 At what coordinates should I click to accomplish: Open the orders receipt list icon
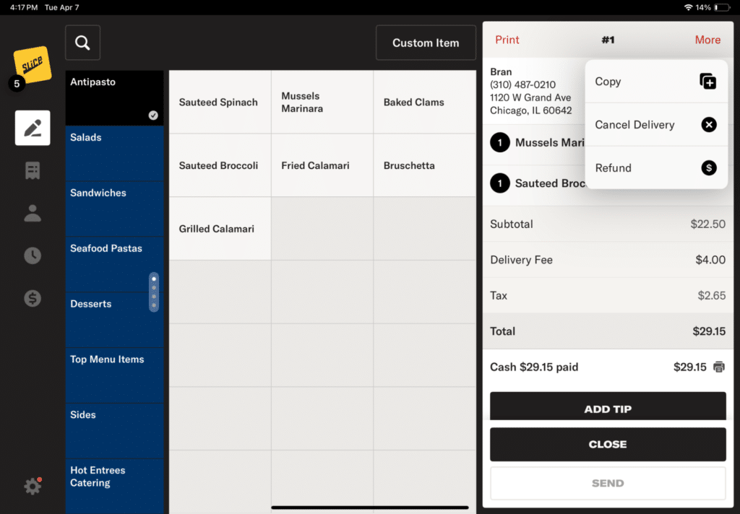click(x=33, y=170)
